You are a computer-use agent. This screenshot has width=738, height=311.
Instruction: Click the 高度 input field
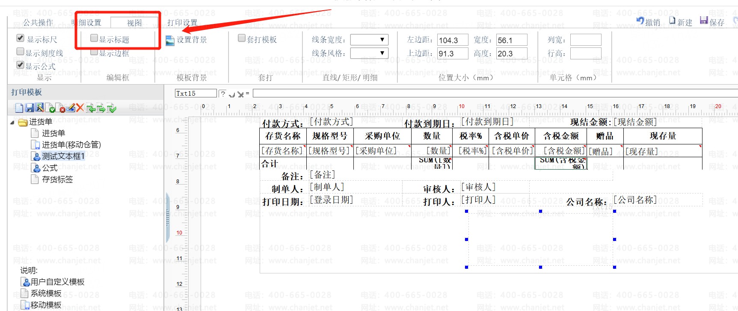click(512, 53)
